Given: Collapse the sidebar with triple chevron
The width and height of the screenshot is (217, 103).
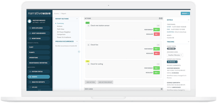Looking at the screenshot, I should [x=39, y=90].
